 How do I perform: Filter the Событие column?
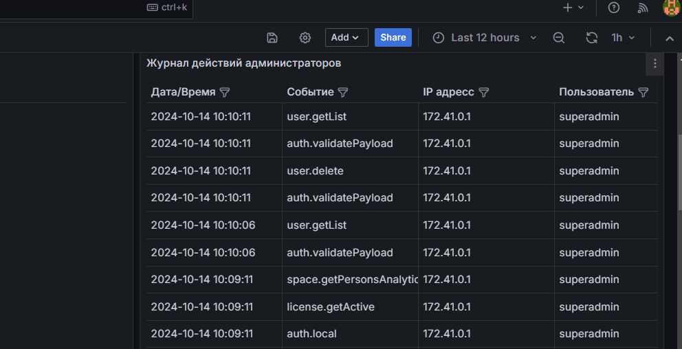[343, 92]
